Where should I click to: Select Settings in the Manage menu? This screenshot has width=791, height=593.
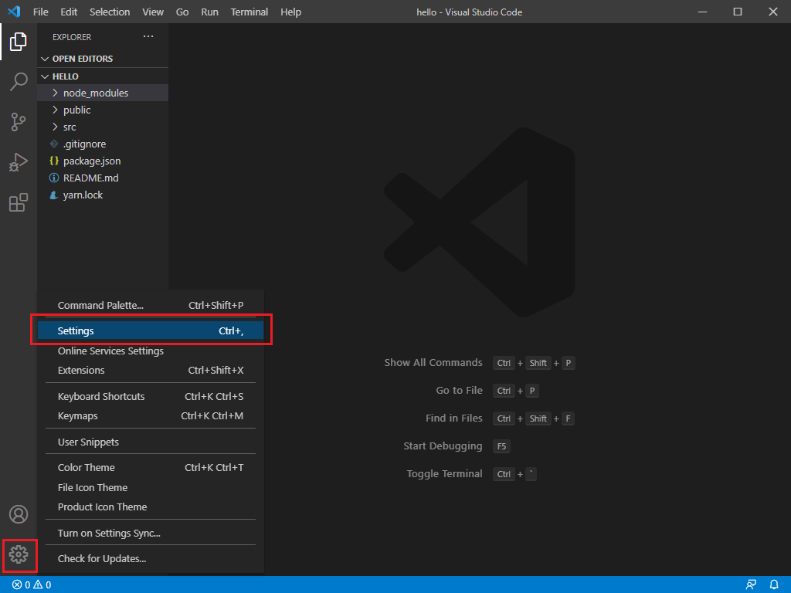point(151,330)
